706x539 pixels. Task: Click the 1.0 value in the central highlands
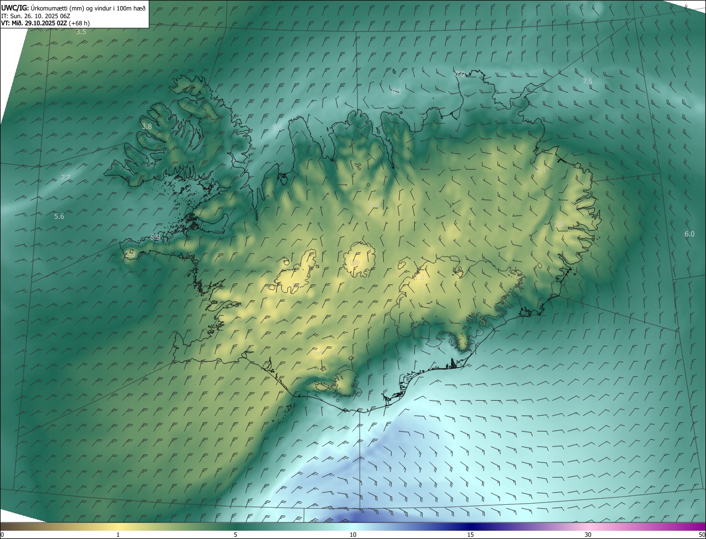419,278
